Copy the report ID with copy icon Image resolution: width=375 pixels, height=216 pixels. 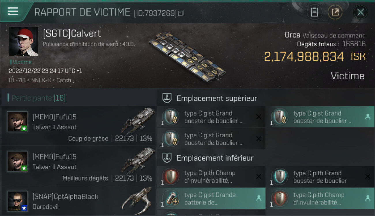click(181, 13)
